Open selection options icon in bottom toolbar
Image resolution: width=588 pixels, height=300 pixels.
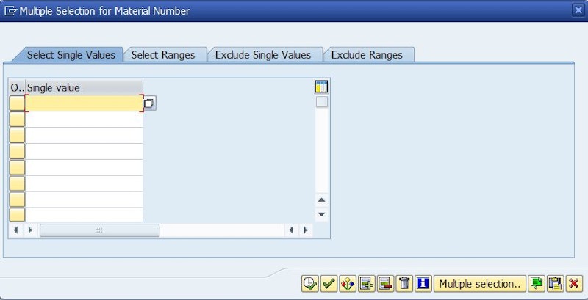click(x=348, y=283)
